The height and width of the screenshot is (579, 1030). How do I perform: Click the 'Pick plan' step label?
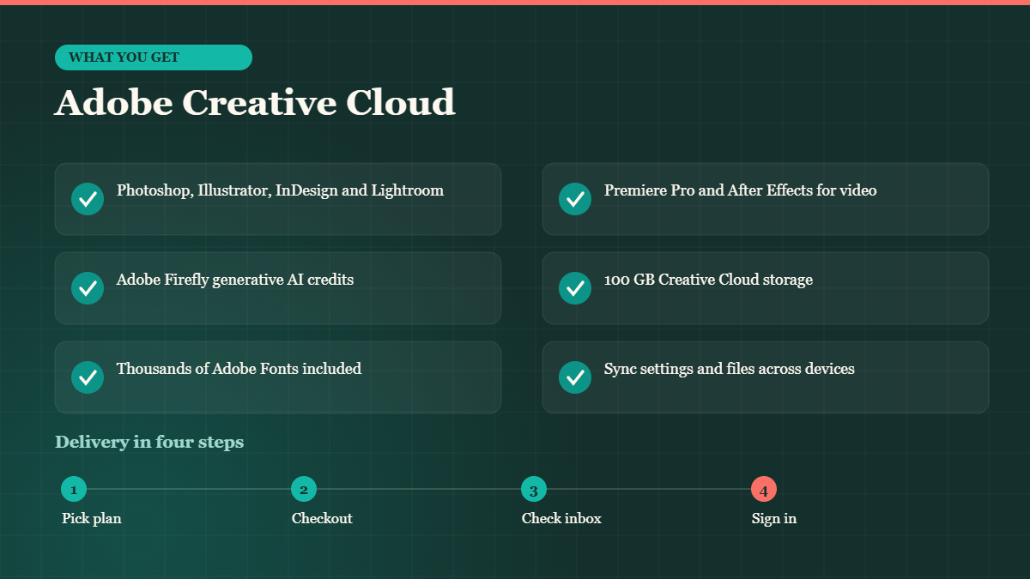(x=92, y=518)
